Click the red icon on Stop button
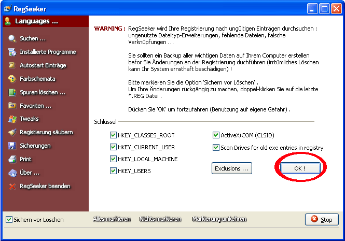 (314, 219)
